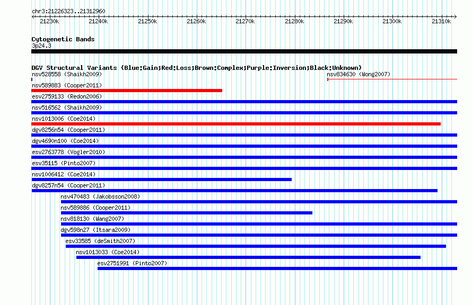Open the nsv470483 (Jakobsson2008) label

click(x=100, y=196)
